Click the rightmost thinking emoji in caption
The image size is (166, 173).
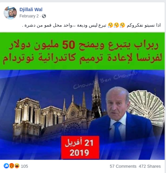point(122,25)
